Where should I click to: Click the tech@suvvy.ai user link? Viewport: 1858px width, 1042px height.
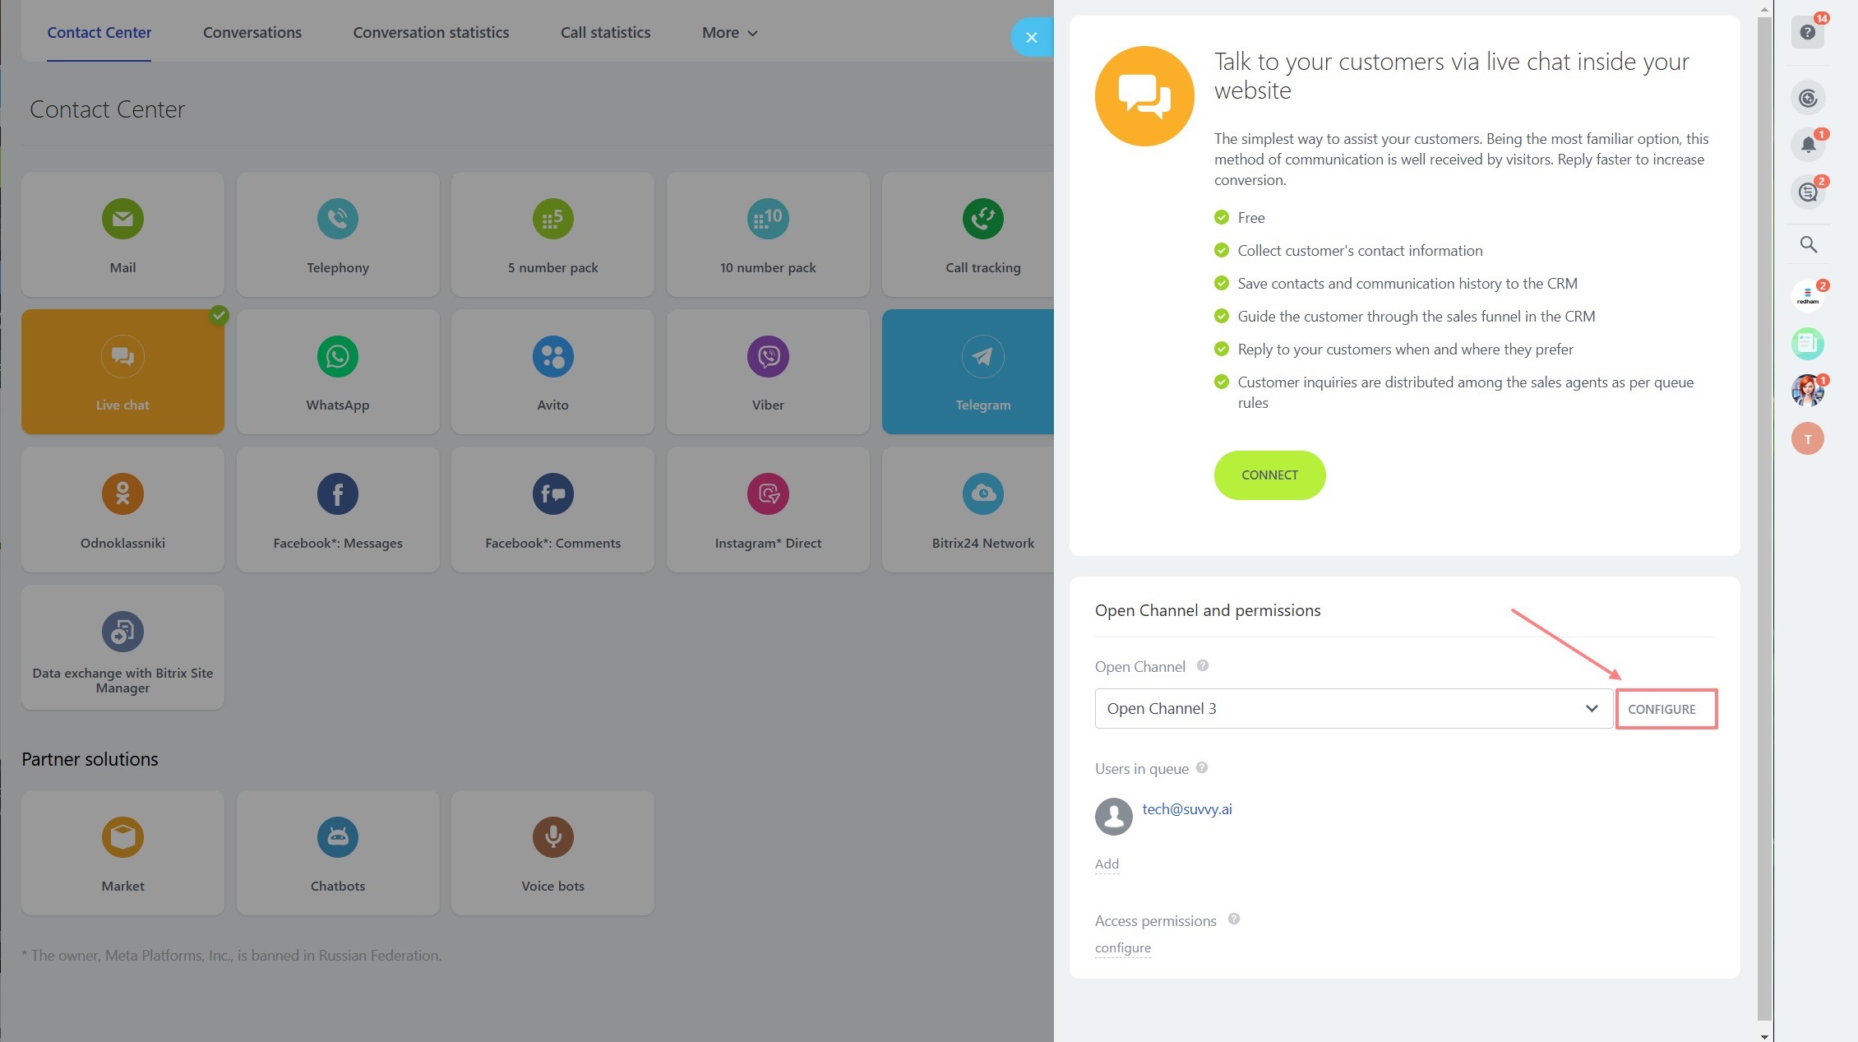click(x=1186, y=808)
